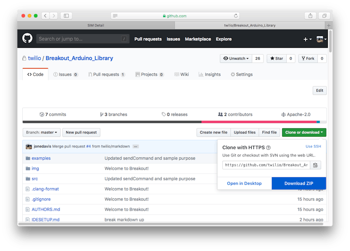Open the plus create-new dropdown
Viewport: 350px width, 251px height.
point(307,39)
